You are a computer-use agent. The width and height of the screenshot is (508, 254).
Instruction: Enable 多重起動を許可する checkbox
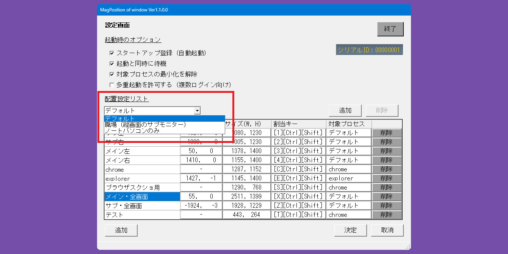click(112, 85)
